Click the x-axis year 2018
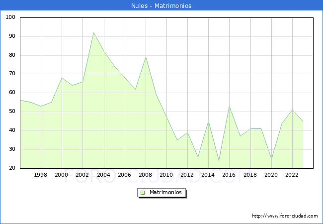Viewport: 323px width, 224px height. coord(250,175)
